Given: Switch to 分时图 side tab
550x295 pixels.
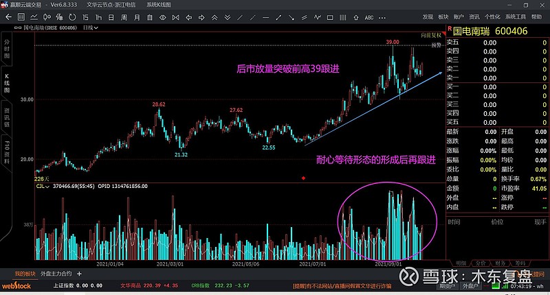Looking at the screenshot, I should coord(7,49).
